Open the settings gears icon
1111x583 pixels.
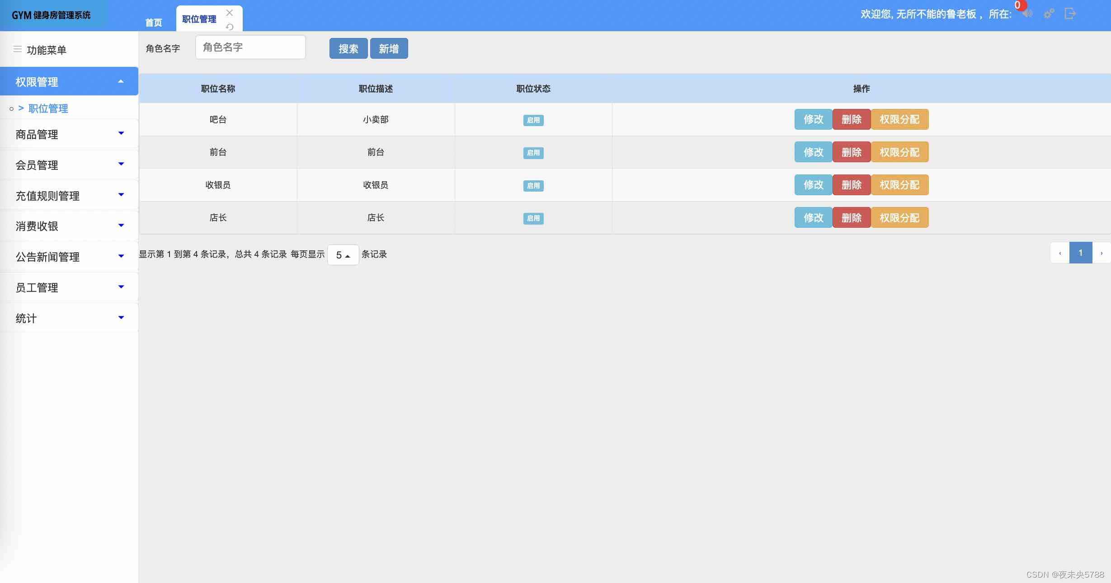[x=1049, y=14]
